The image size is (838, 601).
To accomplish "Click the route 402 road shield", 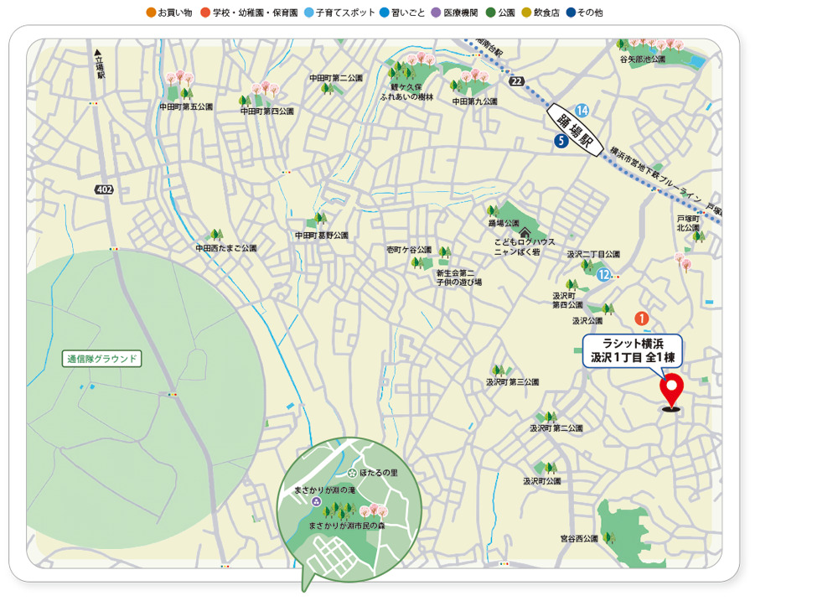I will pyautogui.click(x=104, y=189).
